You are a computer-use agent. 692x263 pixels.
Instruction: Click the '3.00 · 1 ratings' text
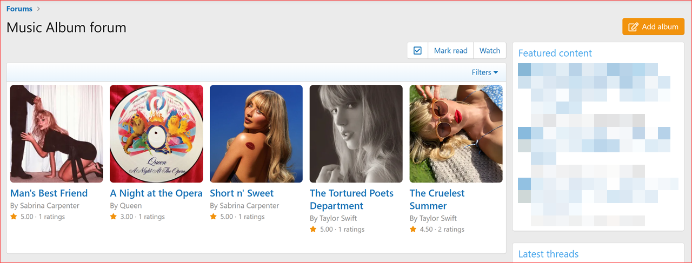(142, 217)
